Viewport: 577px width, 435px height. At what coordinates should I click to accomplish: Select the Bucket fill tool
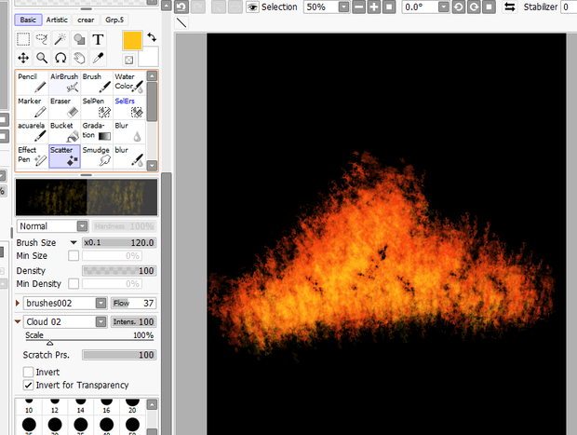pos(64,131)
